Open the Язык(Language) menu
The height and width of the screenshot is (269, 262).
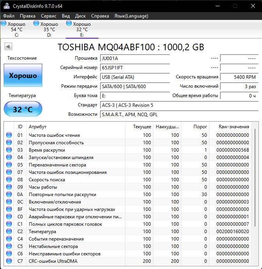[131, 16]
